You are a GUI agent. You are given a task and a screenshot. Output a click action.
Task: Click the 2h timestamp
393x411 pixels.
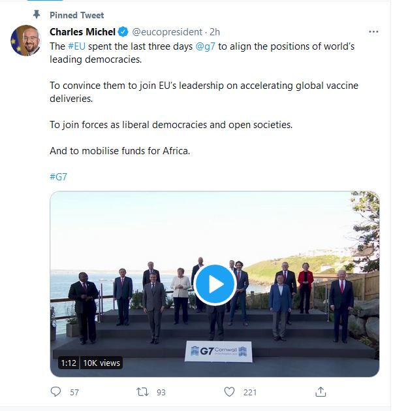click(215, 32)
